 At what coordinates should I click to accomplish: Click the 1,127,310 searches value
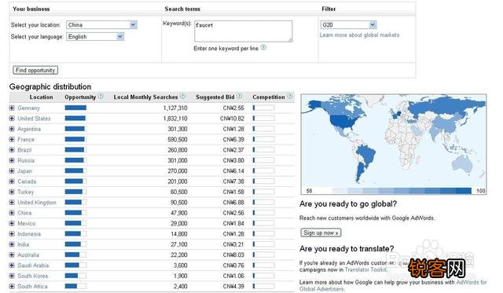[175, 108]
